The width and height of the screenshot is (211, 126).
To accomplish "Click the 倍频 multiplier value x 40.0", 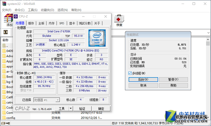I will (44, 82).
